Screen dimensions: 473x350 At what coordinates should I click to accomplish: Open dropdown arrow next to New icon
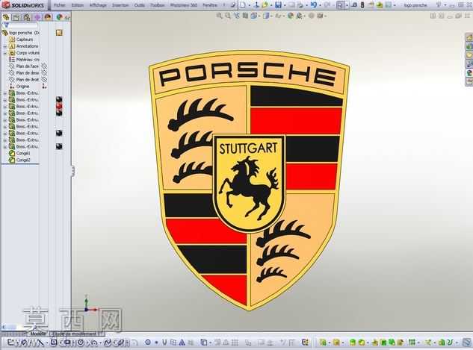click(x=249, y=5)
